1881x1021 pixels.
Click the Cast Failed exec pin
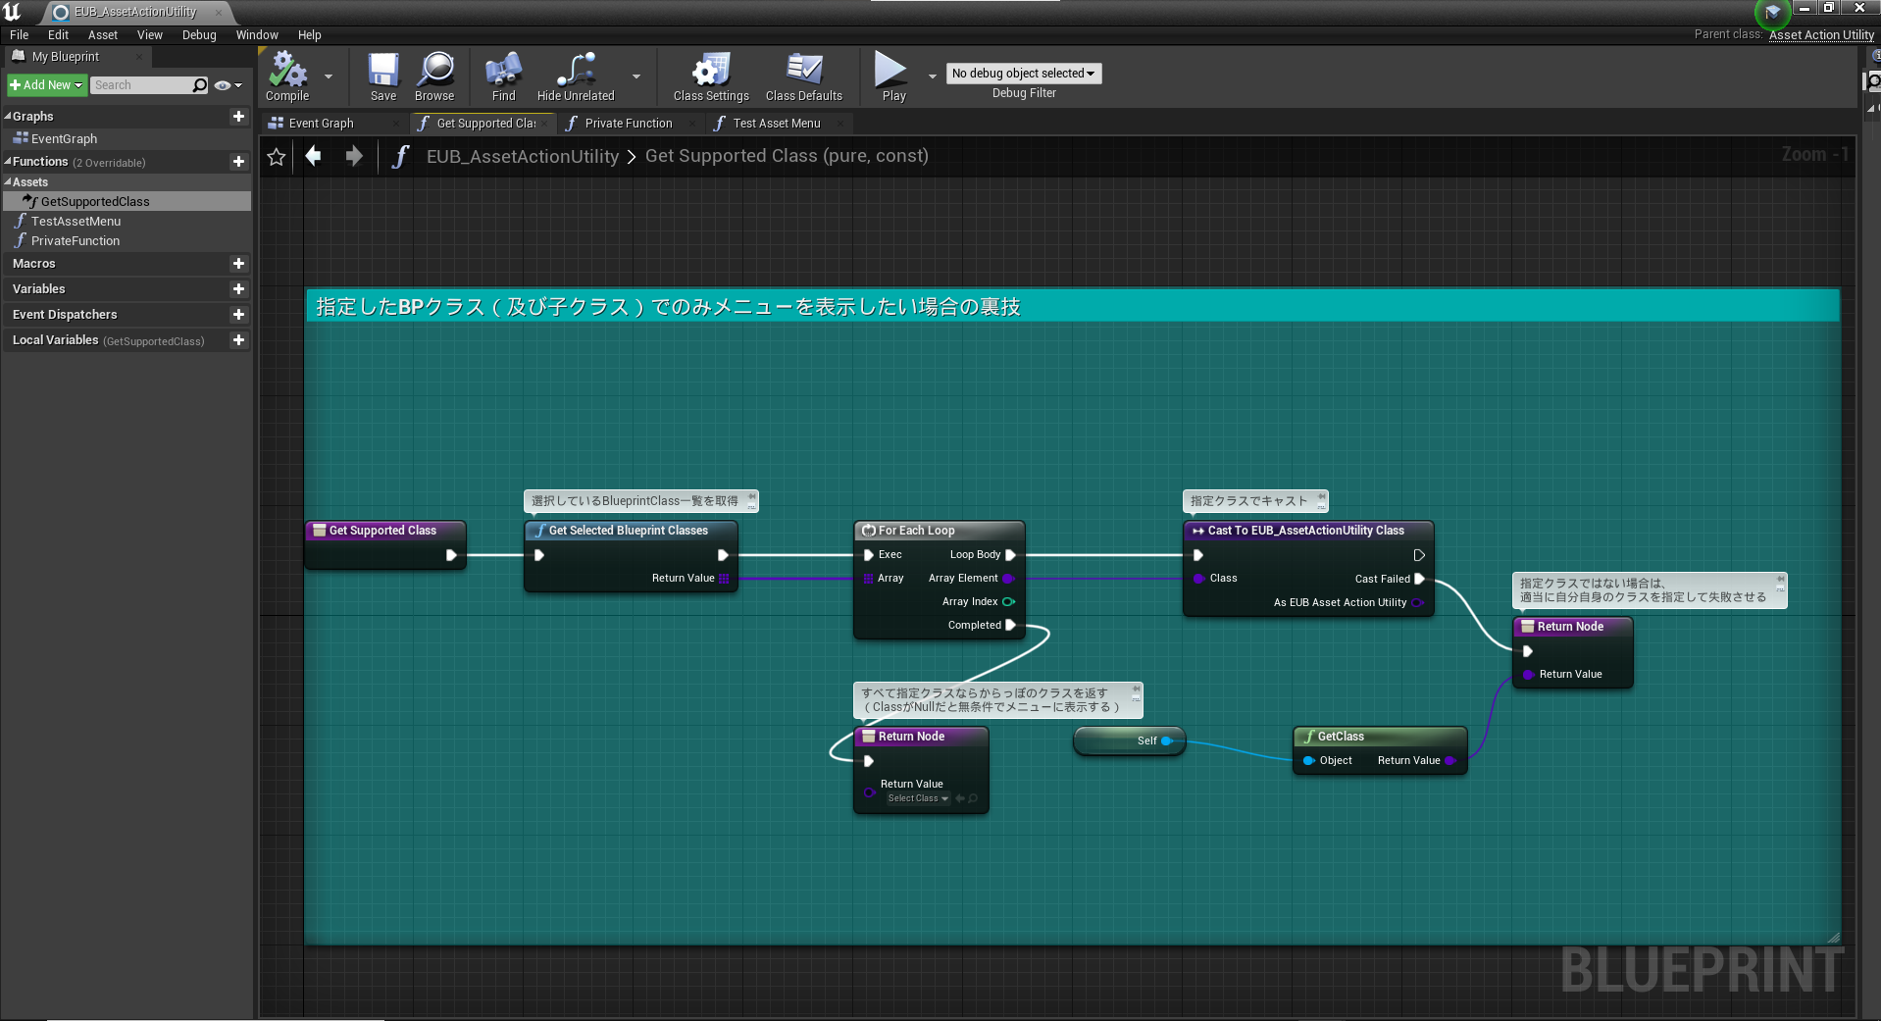[1419, 579]
